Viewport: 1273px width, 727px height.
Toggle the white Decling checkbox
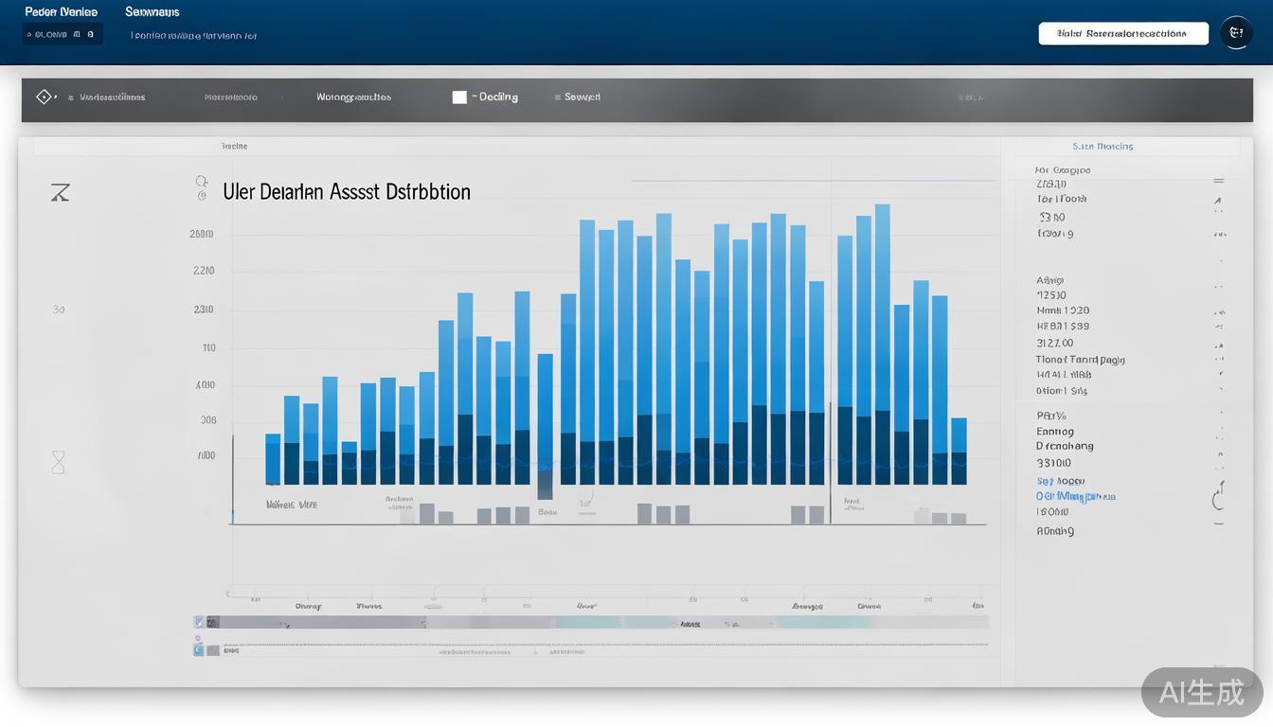(x=459, y=97)
